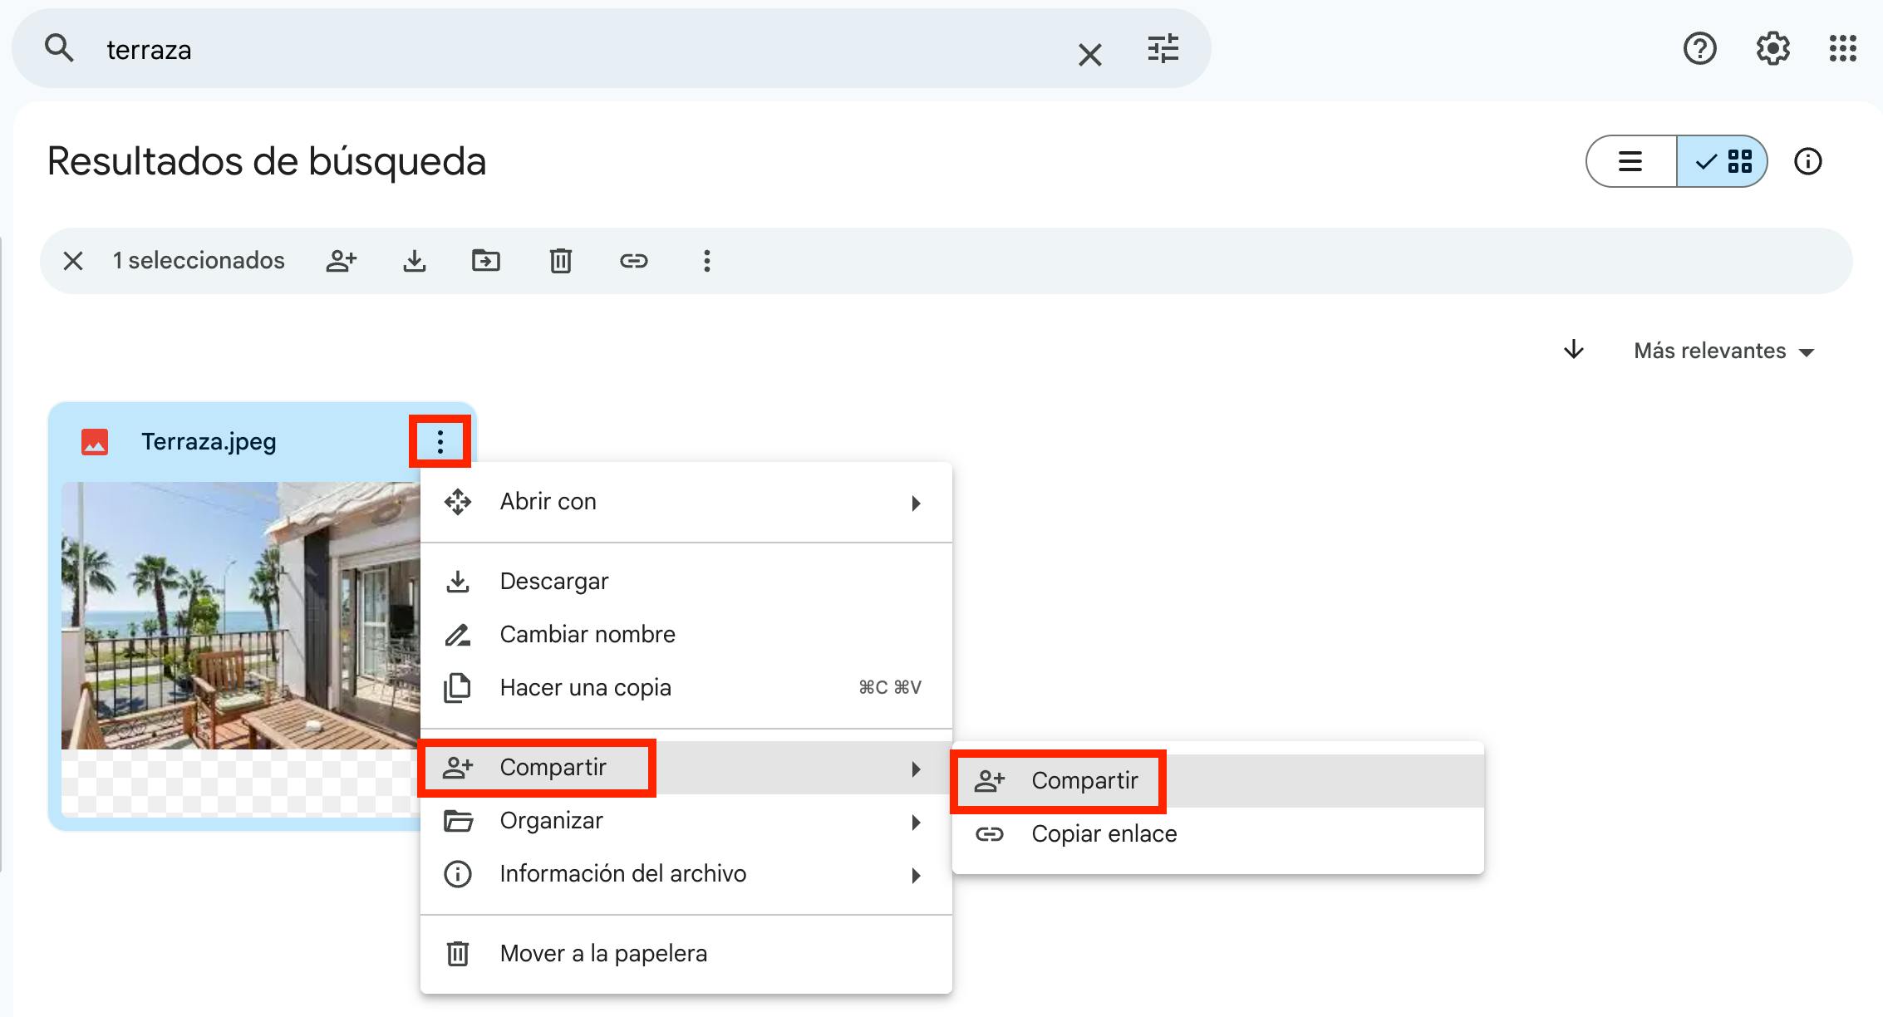The height and width of the screenshot is (1017, 1883).
Task: Open the settings gear
Action: coord(1772,49)
